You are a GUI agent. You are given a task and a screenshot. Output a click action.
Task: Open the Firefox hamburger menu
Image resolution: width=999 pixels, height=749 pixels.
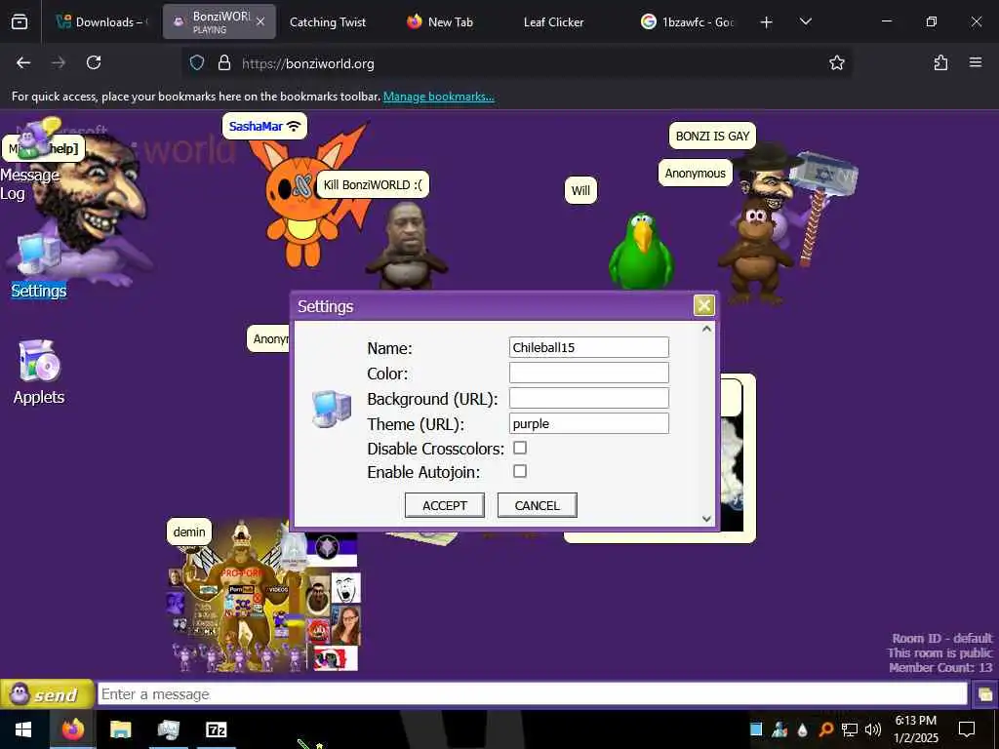[975, 62]
